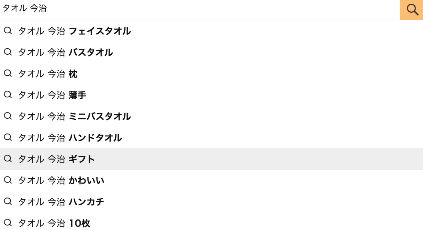
Task: Choose the ミニバスタオル suggestion
Action: [74, 116]
